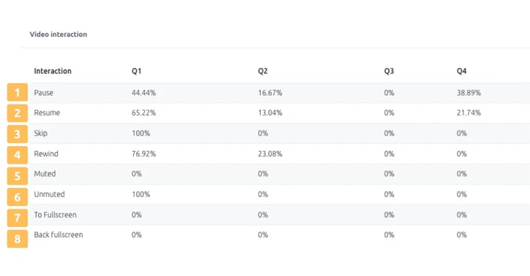Screen dimensions: 530x276
Task: Select the orange number 7 badge
Action: point(17,218)
